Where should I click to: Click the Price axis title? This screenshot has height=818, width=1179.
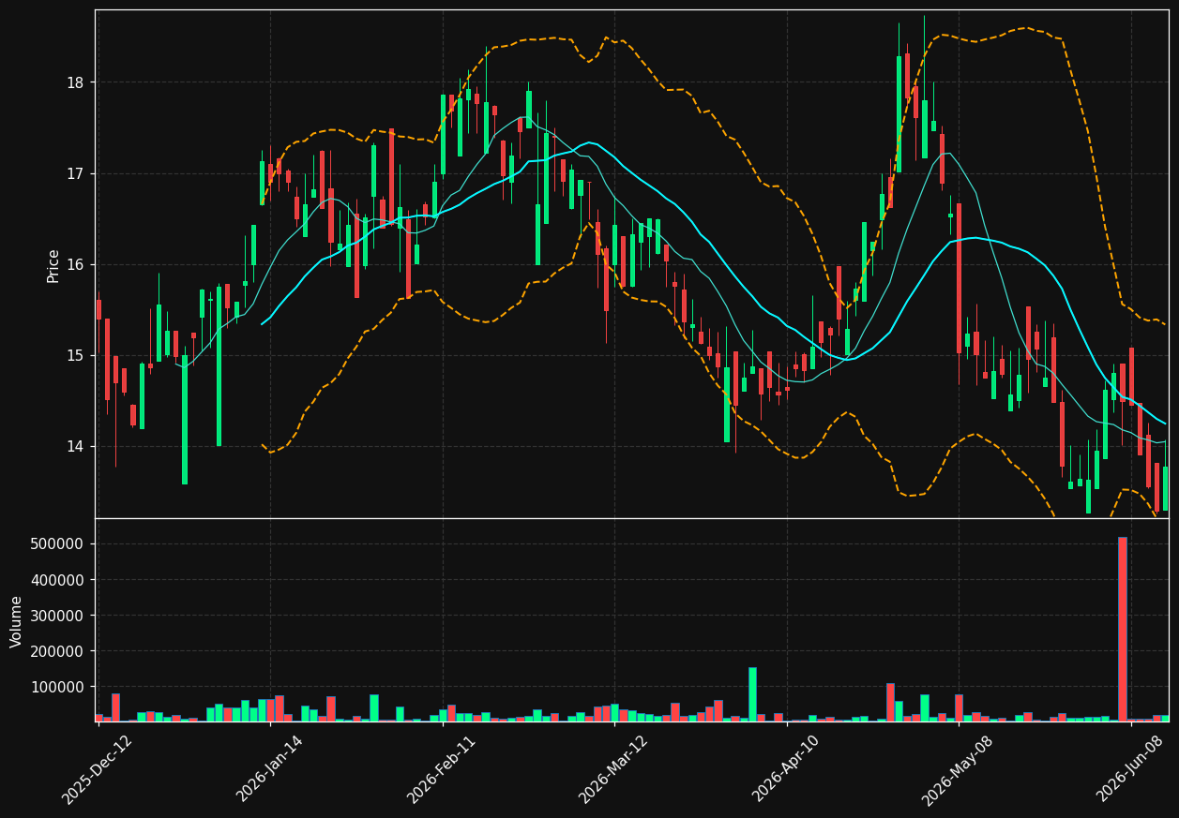(x=53, y=265)
